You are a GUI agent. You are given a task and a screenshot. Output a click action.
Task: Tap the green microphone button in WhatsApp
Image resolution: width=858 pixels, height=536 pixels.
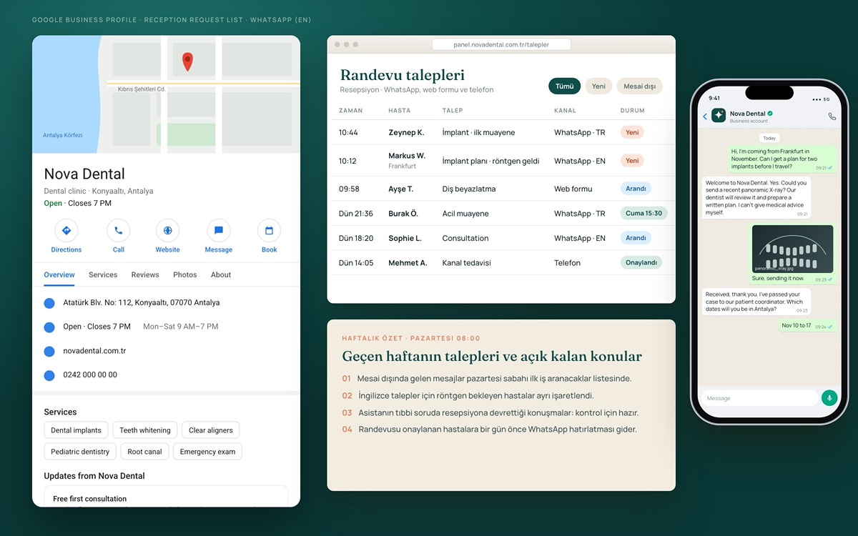[x=829, y=398]
